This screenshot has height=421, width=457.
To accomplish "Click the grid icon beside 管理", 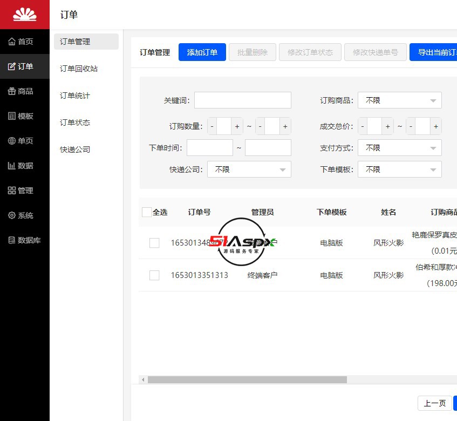I will (x=12, y=191).
